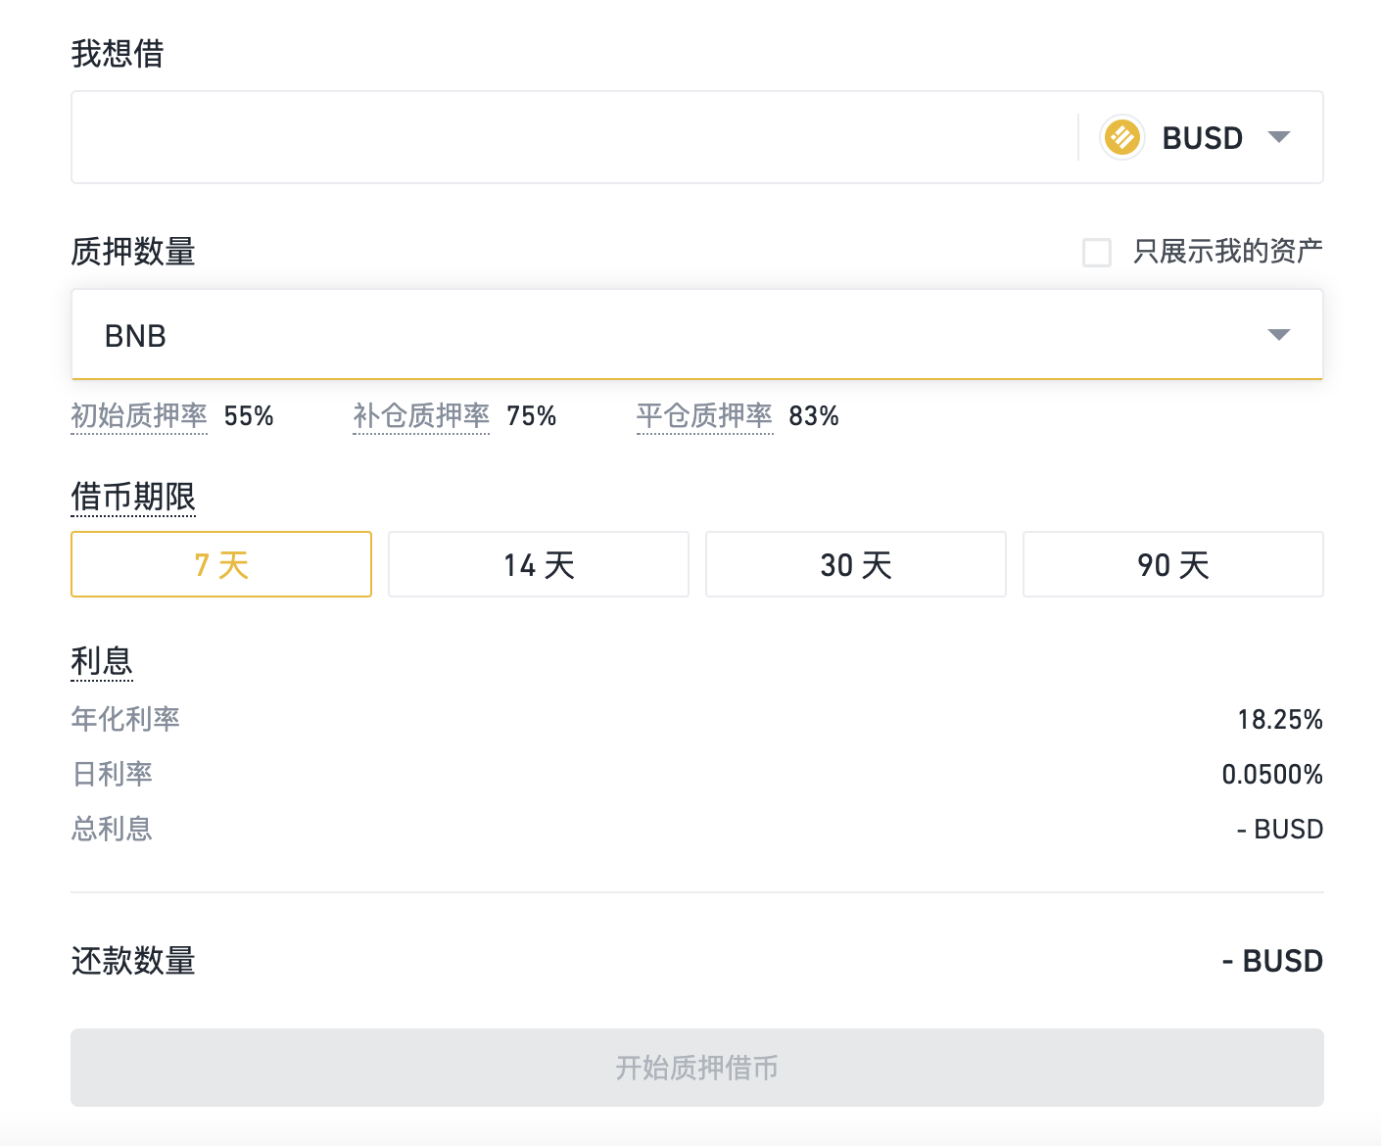
Task: Click the 开始质押借币 button
Action: tap(697, 1068)
